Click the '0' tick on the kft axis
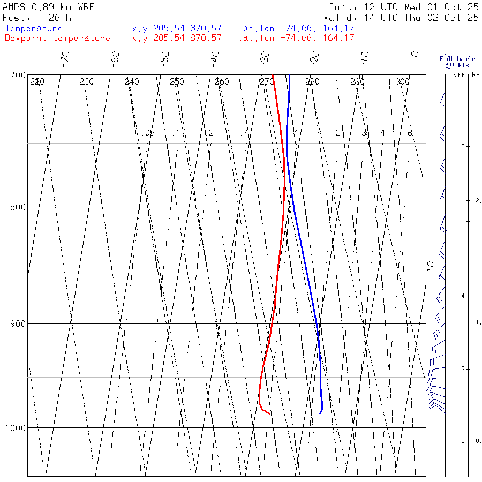 tap(463, 441)
